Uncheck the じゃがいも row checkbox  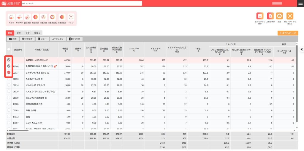[x=9, y=72]
